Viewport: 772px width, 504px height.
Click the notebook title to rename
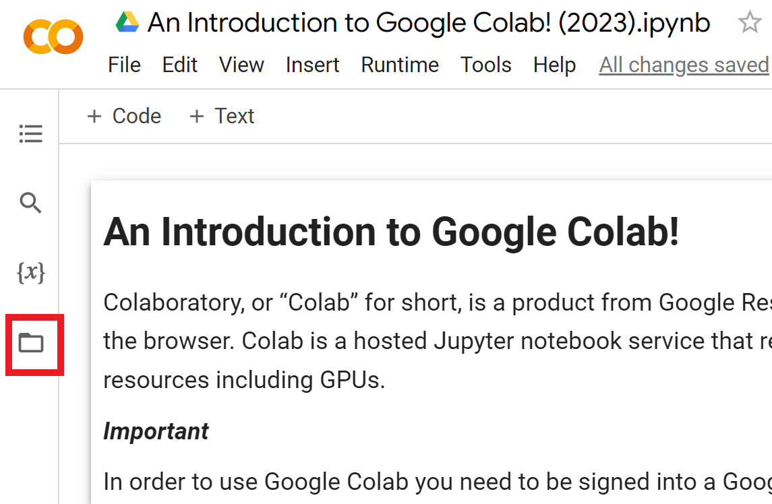(429, 24)
